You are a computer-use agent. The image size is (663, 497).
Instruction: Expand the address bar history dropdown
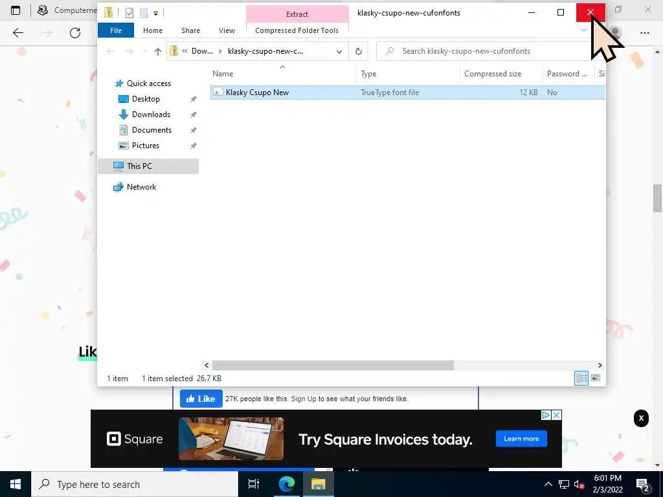(x=339, y=52)
